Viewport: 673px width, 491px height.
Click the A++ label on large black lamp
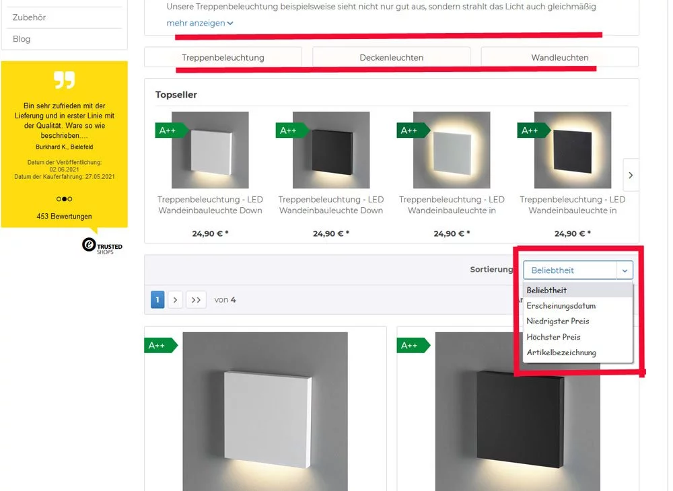pos(413,346)
